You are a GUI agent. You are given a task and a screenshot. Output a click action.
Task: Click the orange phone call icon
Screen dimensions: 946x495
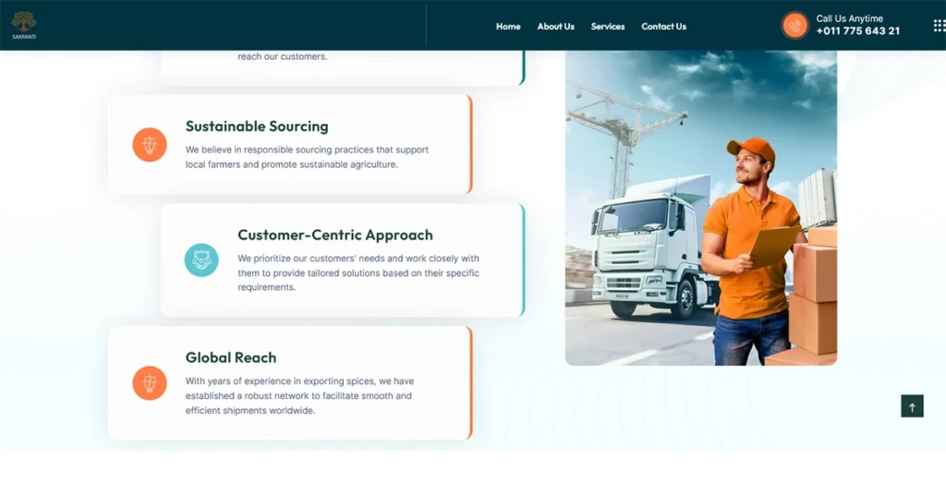(x=794, y=25)
